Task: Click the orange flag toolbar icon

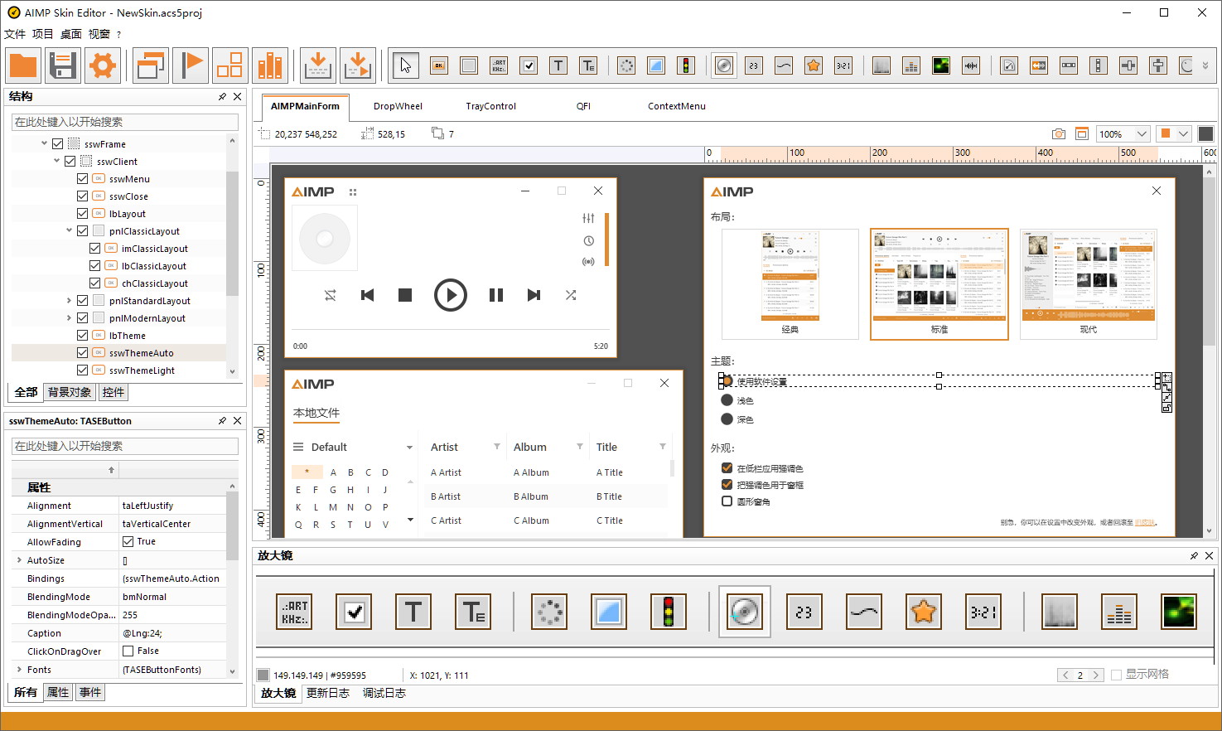Action: pos(191,65)
